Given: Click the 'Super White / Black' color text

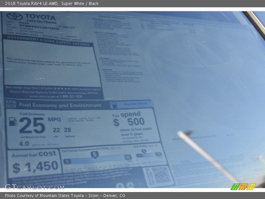Looking at the screenshot, I should 80,4.
